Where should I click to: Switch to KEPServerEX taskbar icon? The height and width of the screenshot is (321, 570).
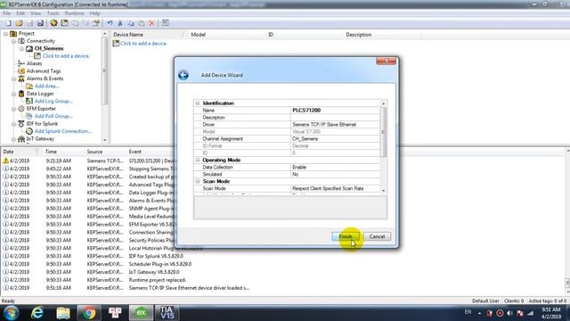point(141,313)
